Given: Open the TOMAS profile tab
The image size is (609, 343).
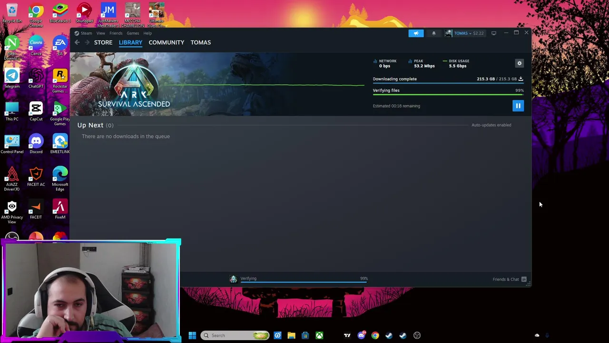Looking at the screenshot, I should tap(201, 42).
